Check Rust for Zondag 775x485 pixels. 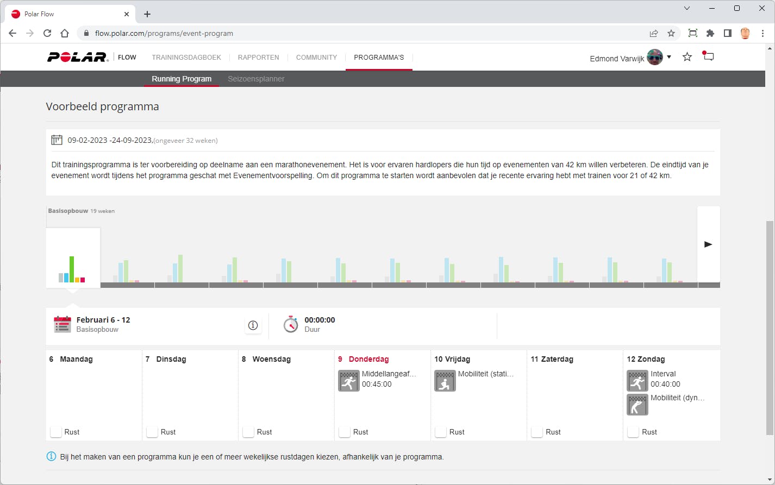(633, 432)
